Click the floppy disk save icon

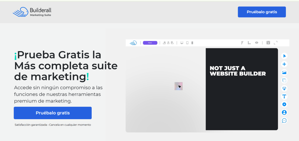pos(268,43)
